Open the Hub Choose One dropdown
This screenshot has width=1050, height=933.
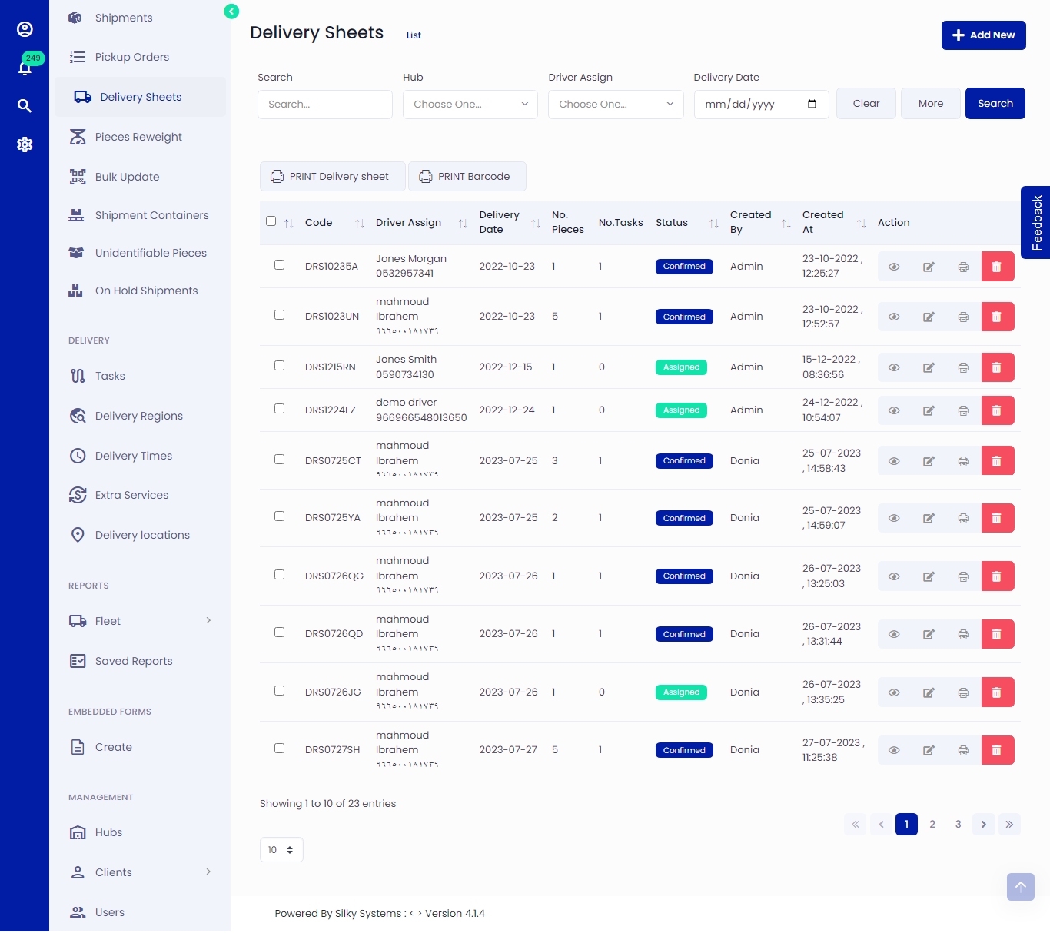[x=470, y=104]
